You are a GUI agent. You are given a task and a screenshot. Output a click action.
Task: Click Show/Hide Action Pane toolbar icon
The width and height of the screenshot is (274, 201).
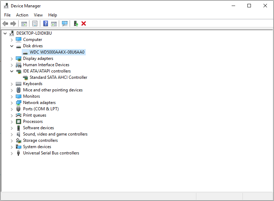[x=54, y=23]
